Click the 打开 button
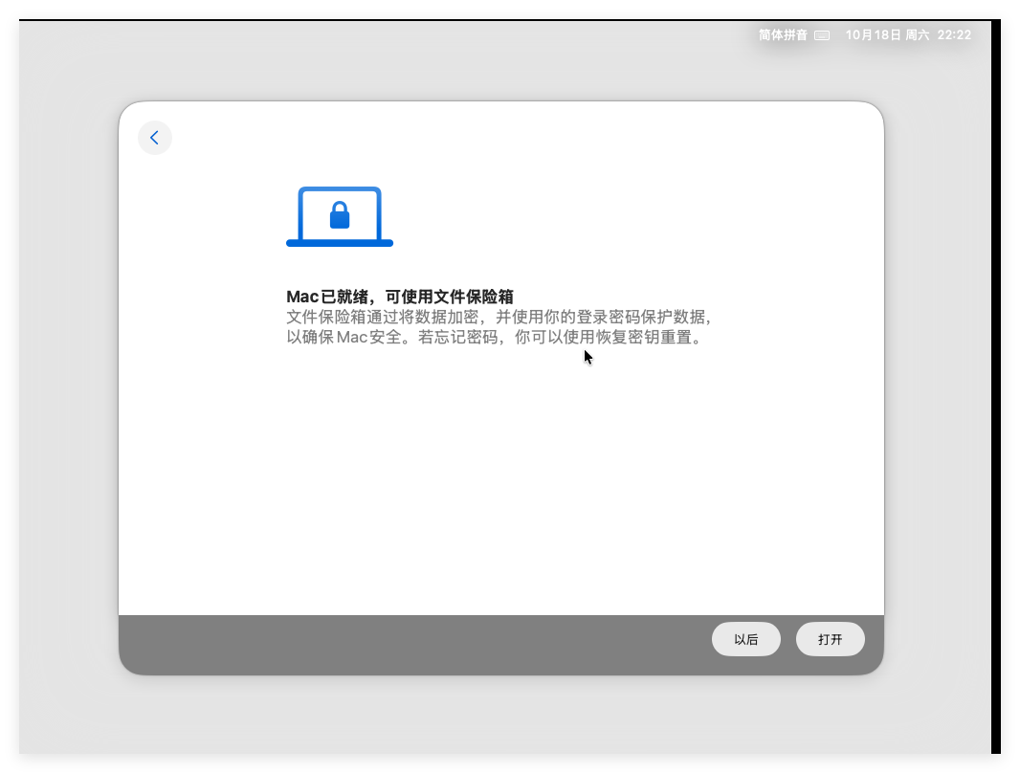 click(830, 639)
